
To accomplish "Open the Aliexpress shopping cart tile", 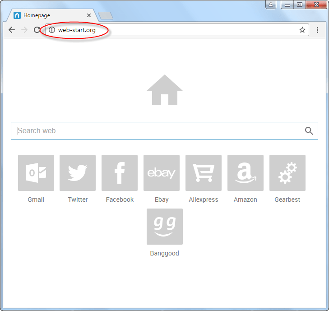I will (x=204, y=173).
